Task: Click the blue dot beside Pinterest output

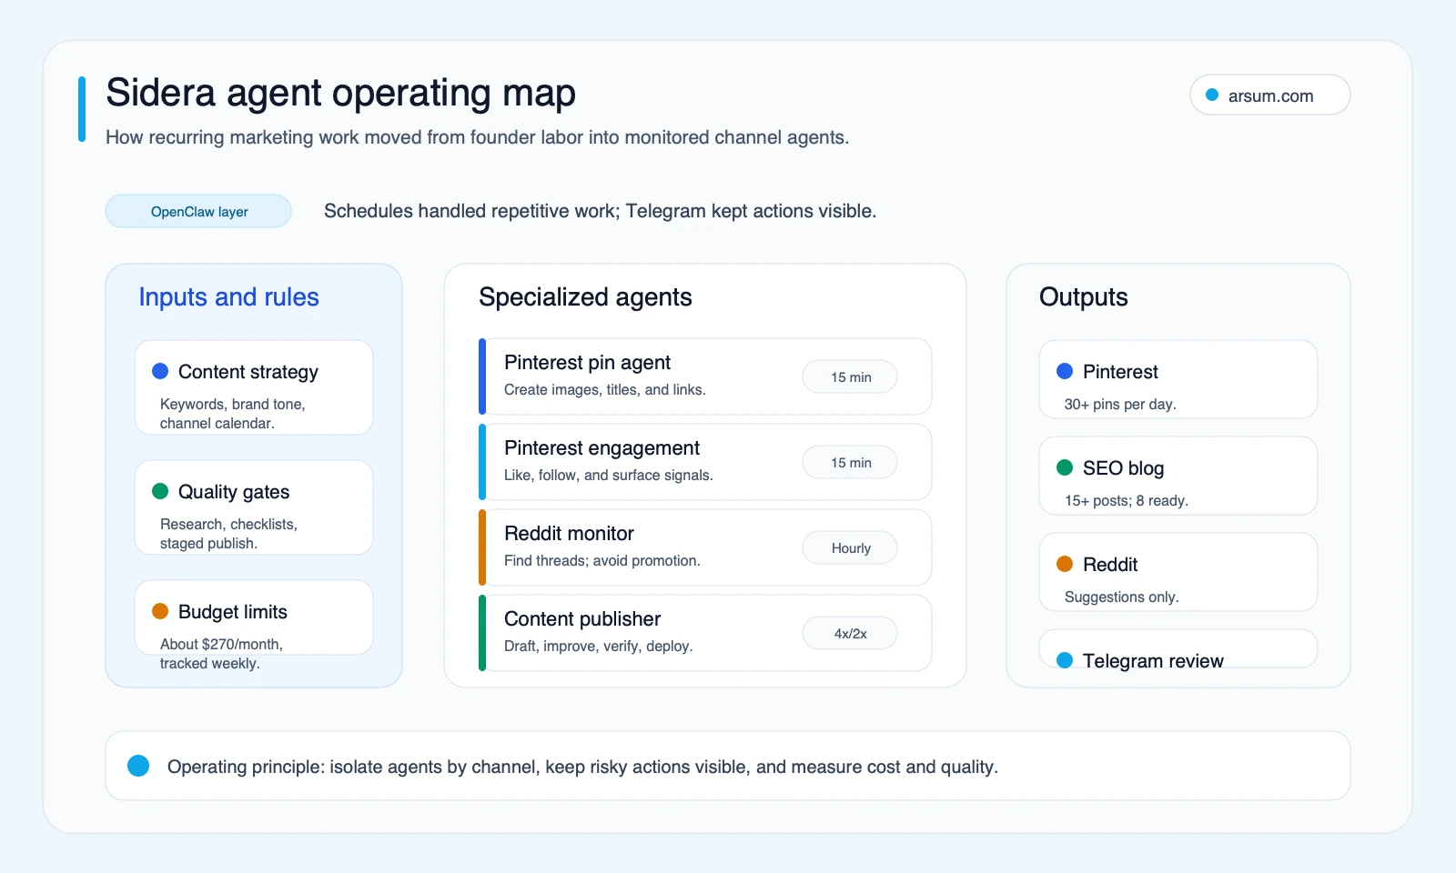Action: tap(1065, 371)
